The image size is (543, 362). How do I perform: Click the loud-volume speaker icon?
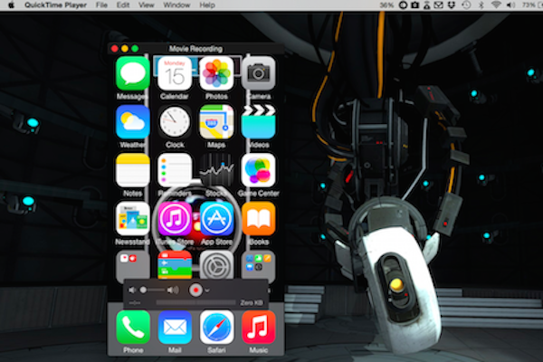[173, 290]
